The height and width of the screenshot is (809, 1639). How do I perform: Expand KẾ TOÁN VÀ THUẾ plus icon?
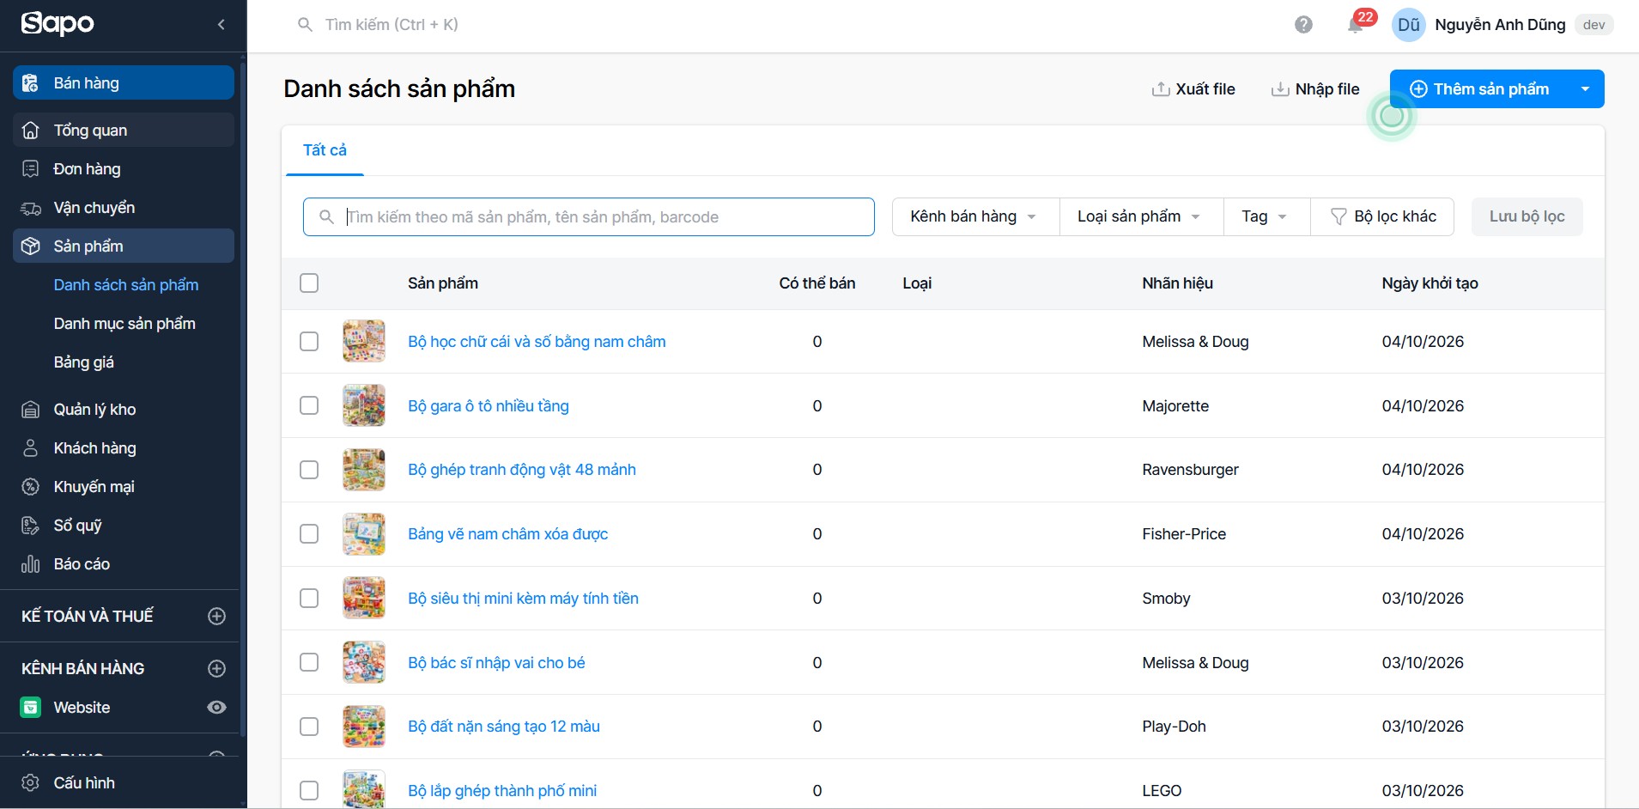pos(217,617)
